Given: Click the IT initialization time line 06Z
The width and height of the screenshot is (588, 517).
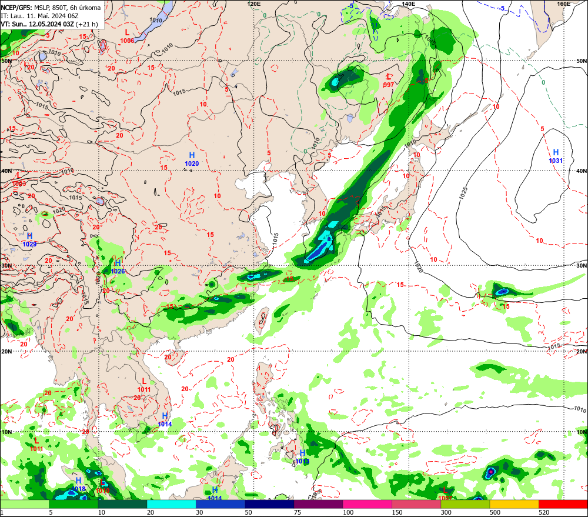Looking at the screenshot, I should [39, 16].
